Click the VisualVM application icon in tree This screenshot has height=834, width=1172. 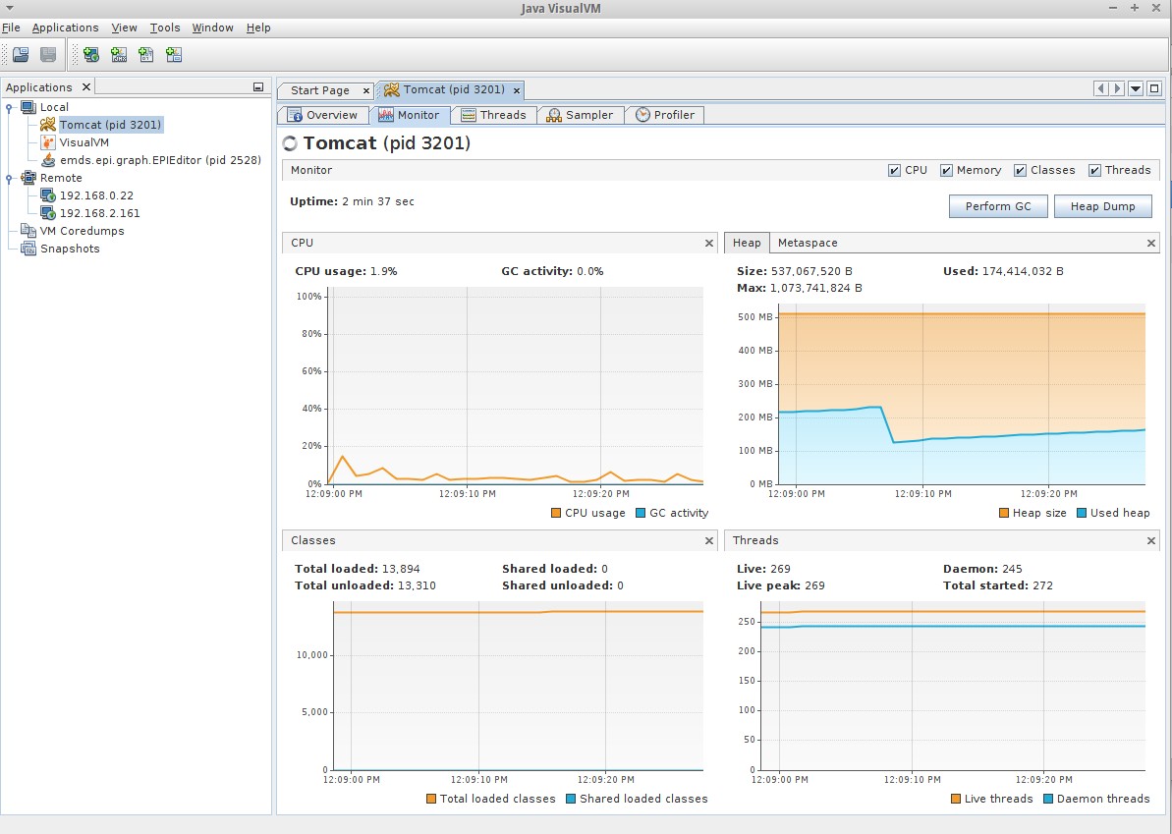tap(48, 142)
